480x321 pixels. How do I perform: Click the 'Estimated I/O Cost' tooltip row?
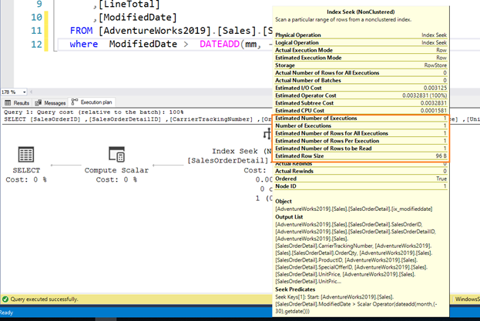pos(361,88)
